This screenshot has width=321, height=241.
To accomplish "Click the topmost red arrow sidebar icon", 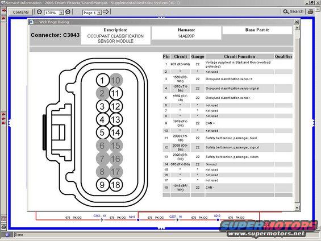I will pyautogui.click(x=3, y=10).
